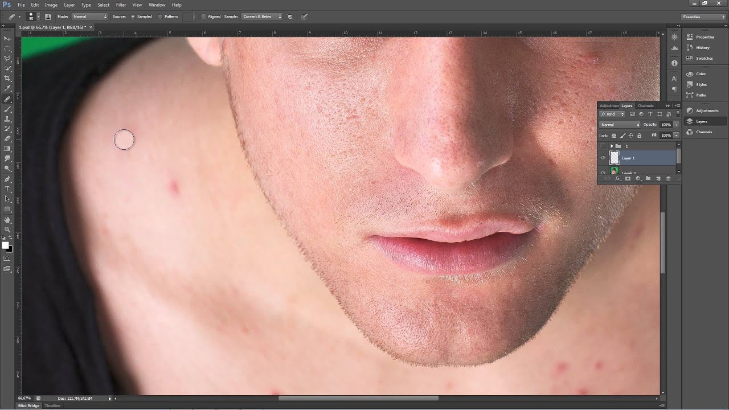Image resolution: width=729 pixels, height=410 pixels.
Task: Open the Filter menu
Action: 121,5
